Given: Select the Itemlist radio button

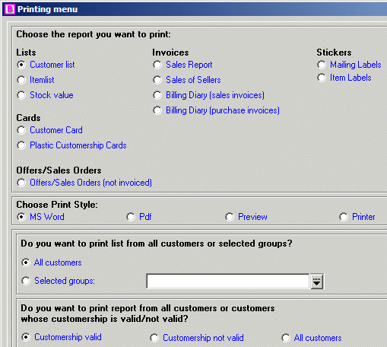Looking at the screenshot, I should coord(21,80).
